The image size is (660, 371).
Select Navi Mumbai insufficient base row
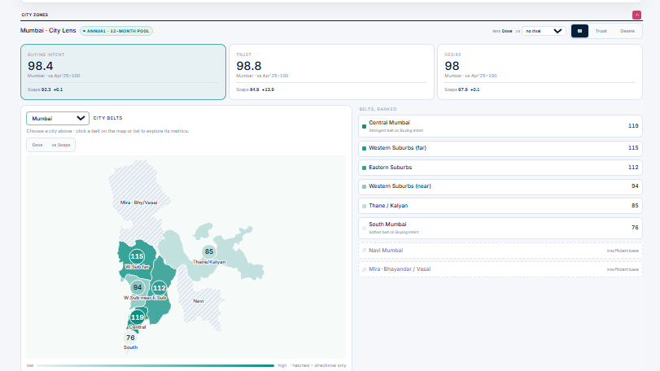point(500,251)
